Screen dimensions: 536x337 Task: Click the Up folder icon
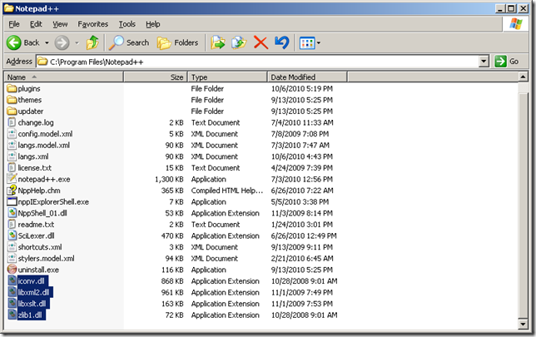click(x=92, y=42)
